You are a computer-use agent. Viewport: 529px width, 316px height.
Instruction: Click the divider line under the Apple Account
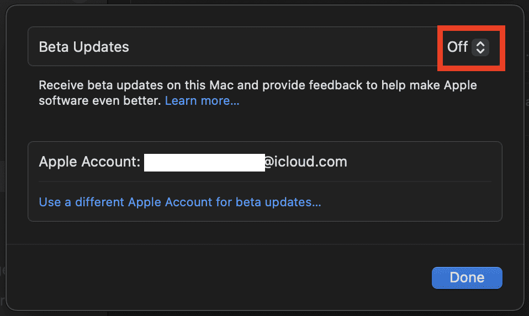pos(265,181)
